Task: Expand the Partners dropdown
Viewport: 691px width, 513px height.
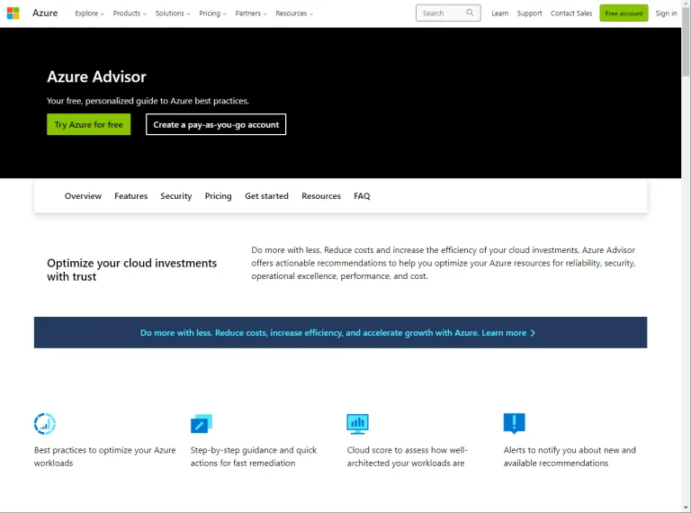Action: [x=251, y=13]
